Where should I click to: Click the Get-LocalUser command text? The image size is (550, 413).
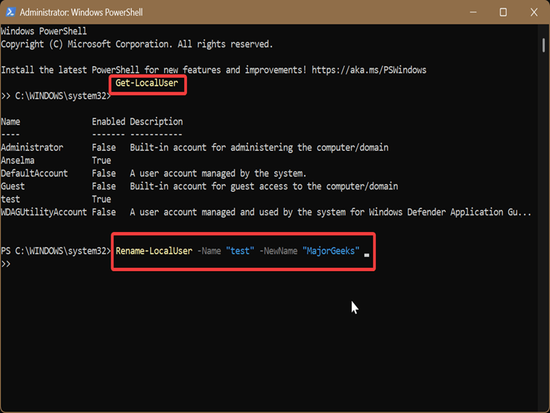coord(146,83)
